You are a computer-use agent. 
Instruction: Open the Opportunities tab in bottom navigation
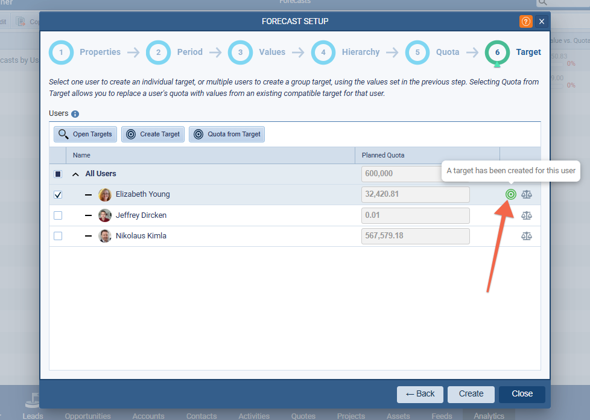click(87, 416)
